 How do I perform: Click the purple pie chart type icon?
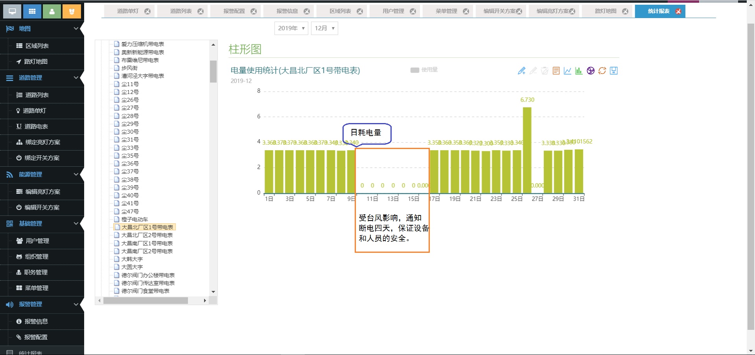(591, 71)
